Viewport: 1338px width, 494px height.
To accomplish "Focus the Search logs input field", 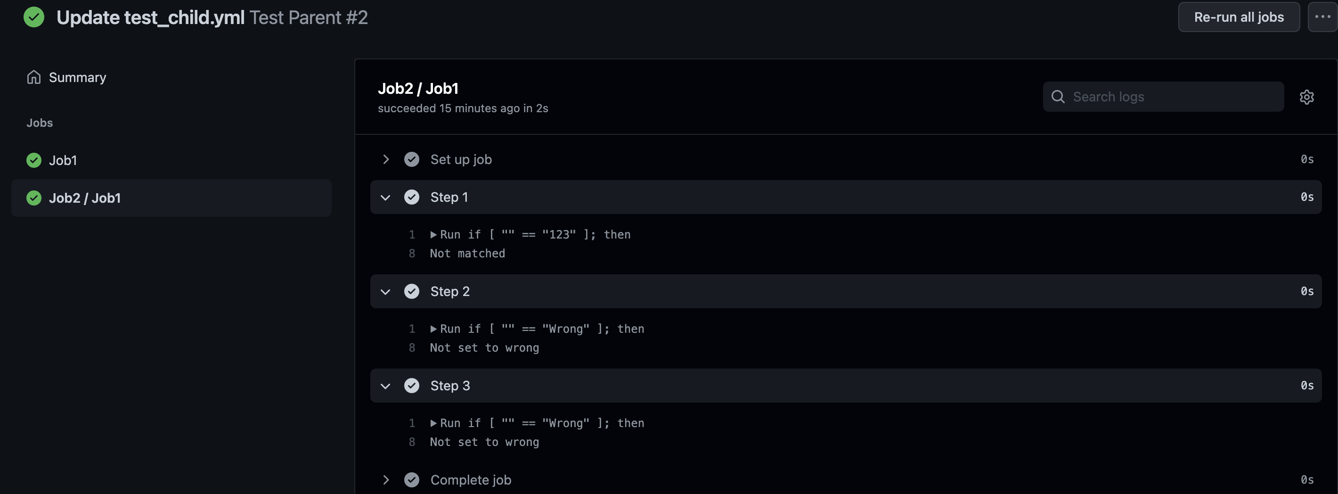I will click(1164, 97).
